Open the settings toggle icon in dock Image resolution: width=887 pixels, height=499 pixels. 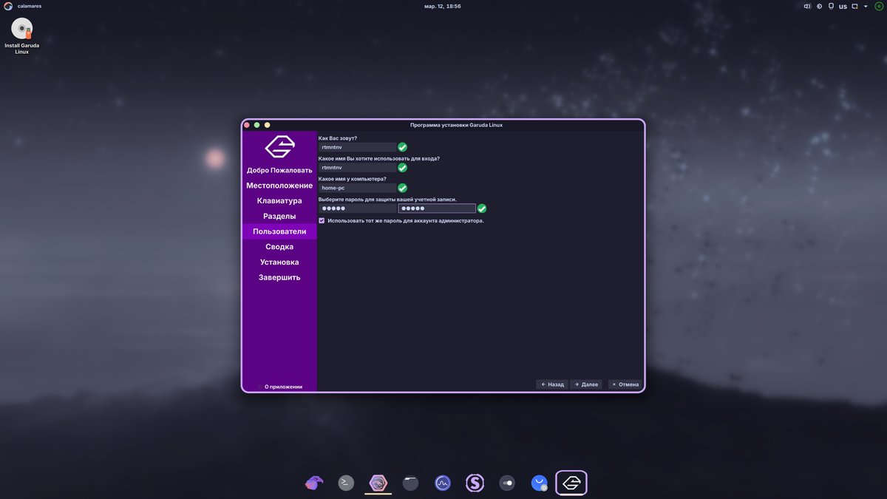click(x=507, y=483)
